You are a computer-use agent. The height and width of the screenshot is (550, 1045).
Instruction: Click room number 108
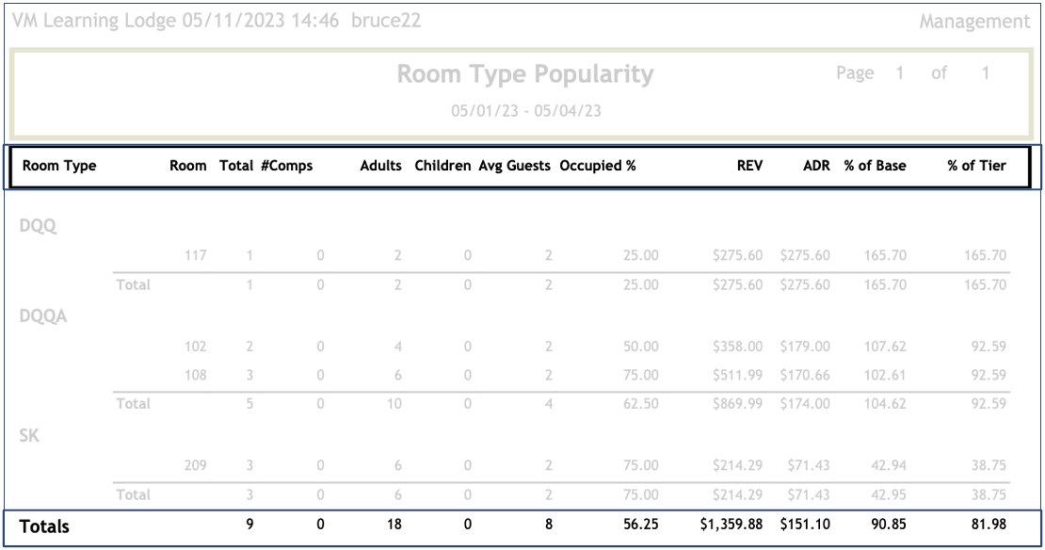coord(195,375)
